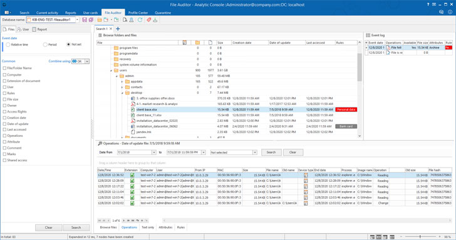The width and height of the screenshot is (456, 240).
Task: Open the Date from dropdown calendar
Action: [154, 152]
